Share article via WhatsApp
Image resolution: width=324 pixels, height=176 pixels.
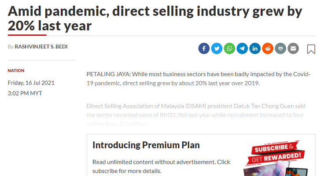pos(229,48)
